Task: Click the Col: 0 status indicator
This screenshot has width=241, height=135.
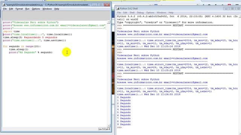Action: [107, 129]
